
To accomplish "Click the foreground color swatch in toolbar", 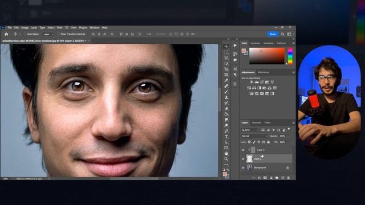I will pos(225,174).
